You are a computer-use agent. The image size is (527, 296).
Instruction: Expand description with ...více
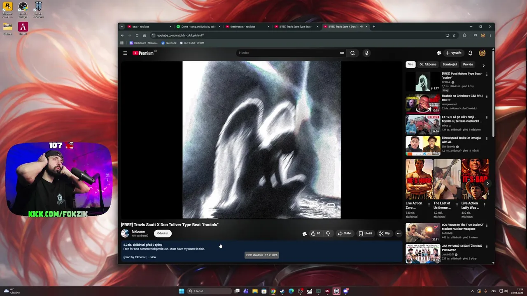152,257
